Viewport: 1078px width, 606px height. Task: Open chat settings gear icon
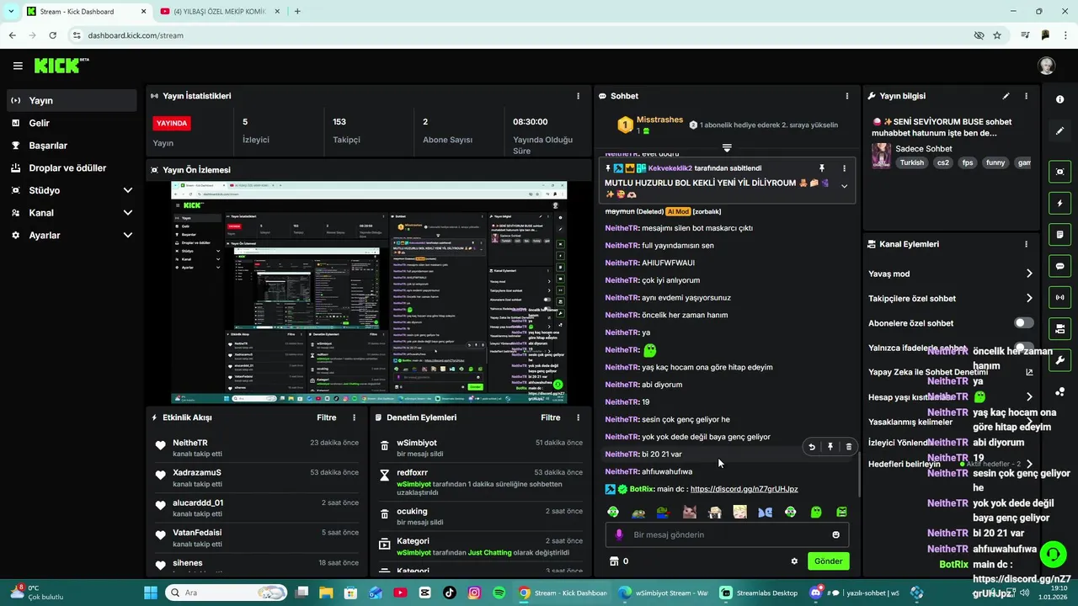(794, 561)
